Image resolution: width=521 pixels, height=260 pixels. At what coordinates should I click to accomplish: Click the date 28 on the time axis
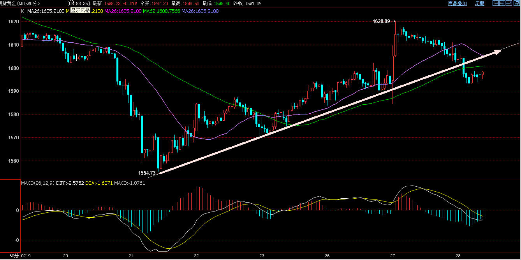pos(458,256)
